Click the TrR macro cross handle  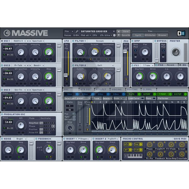click(x=141, y=150)
